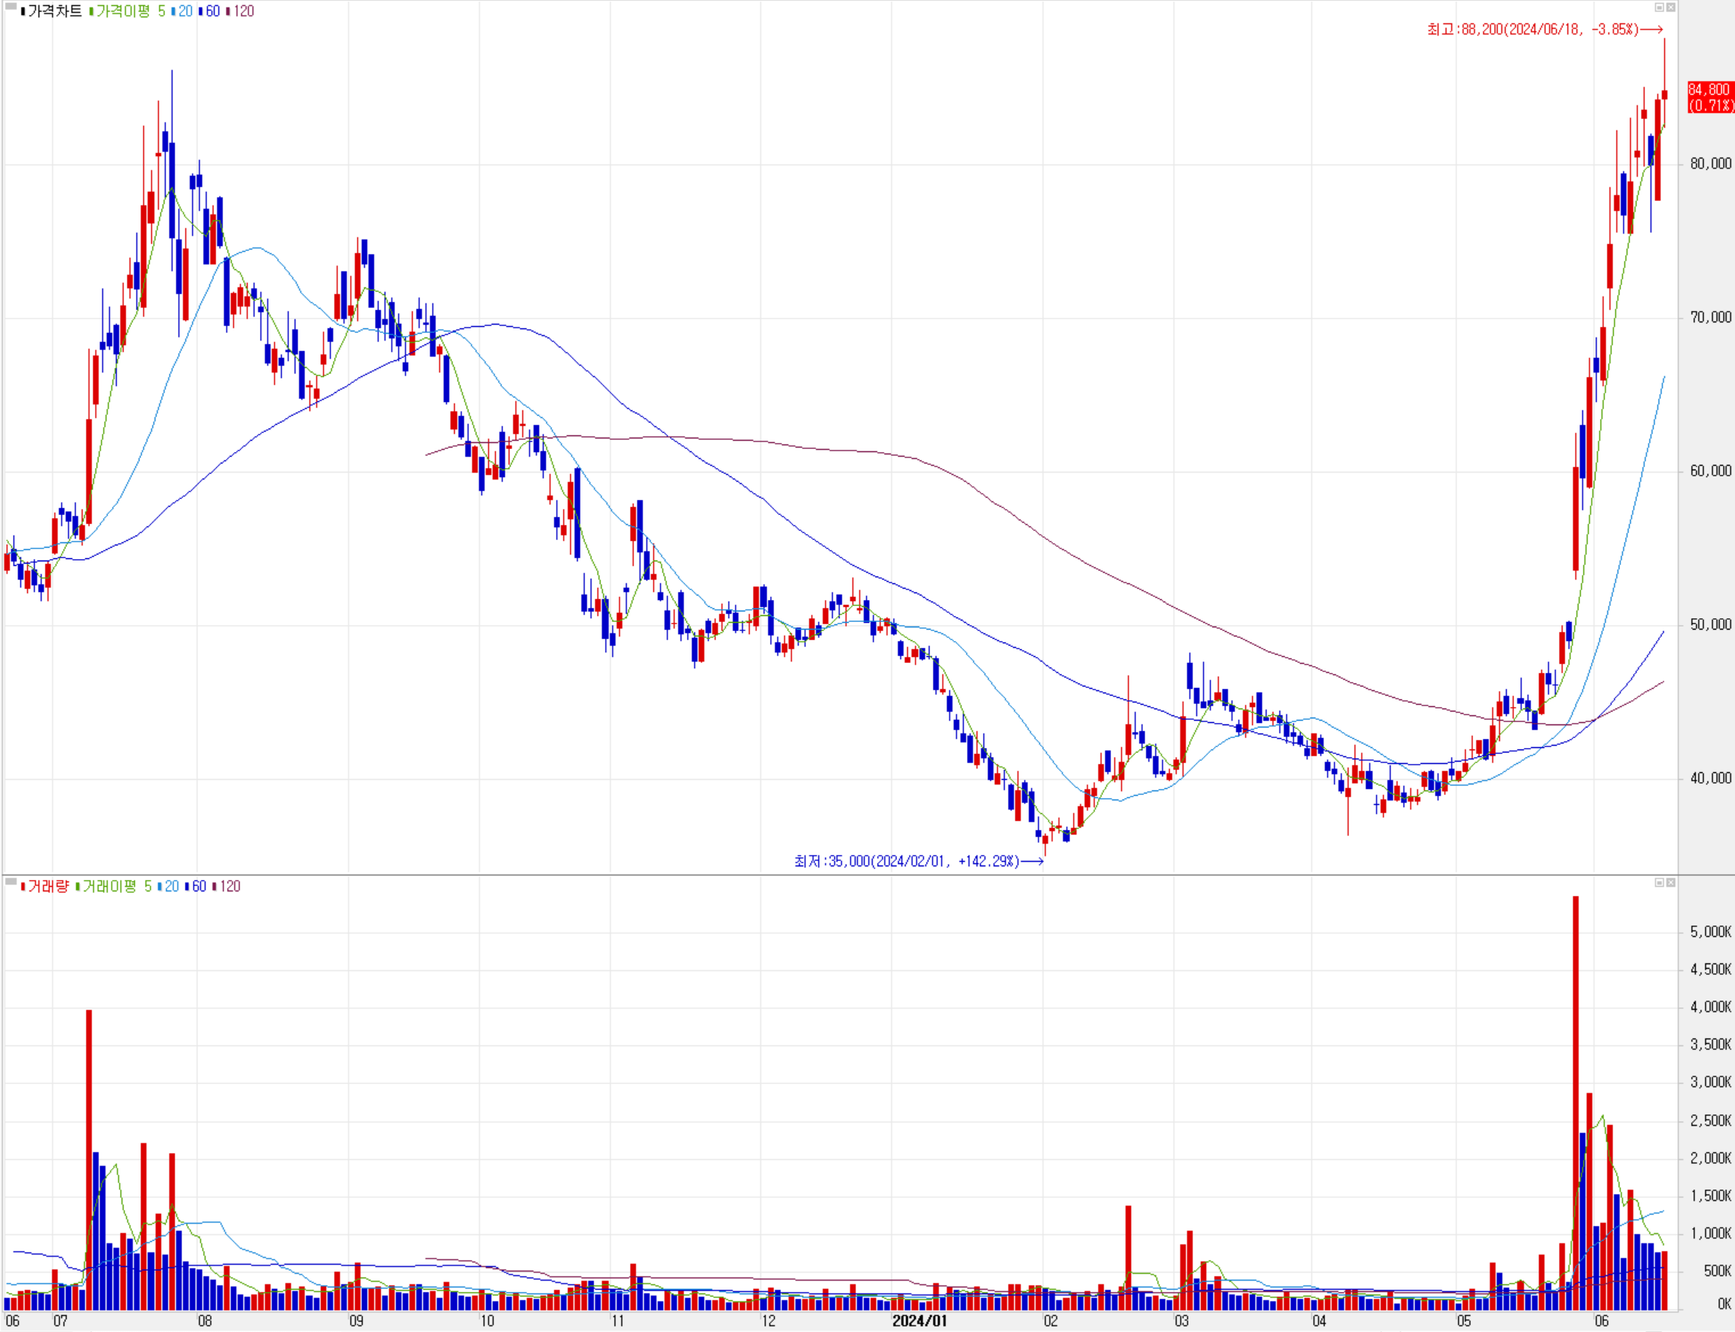This screenshot has height=1332, width=1735.
Task: Select the price 120-day moving average legend
Action: pyautogui.click(x=243, y=11)
